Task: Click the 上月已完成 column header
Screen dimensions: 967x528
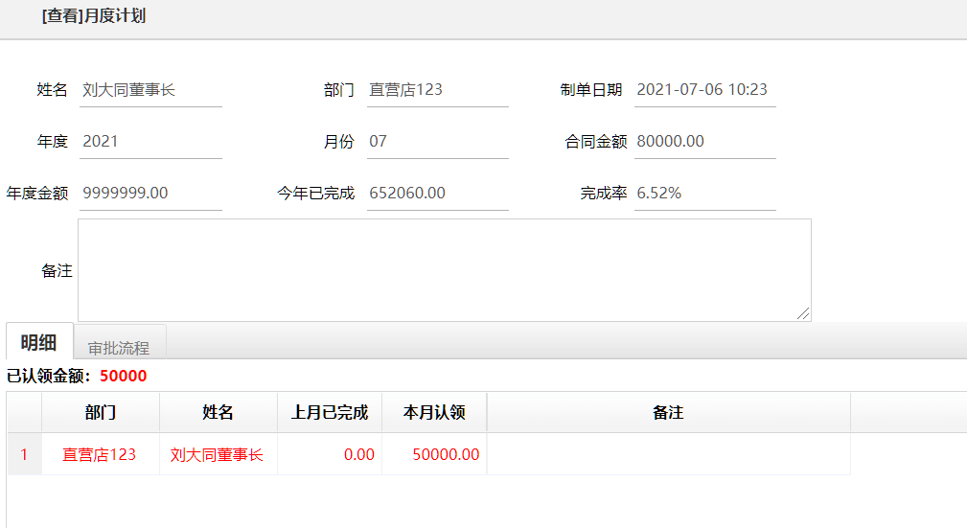Action: click(329, 413)
